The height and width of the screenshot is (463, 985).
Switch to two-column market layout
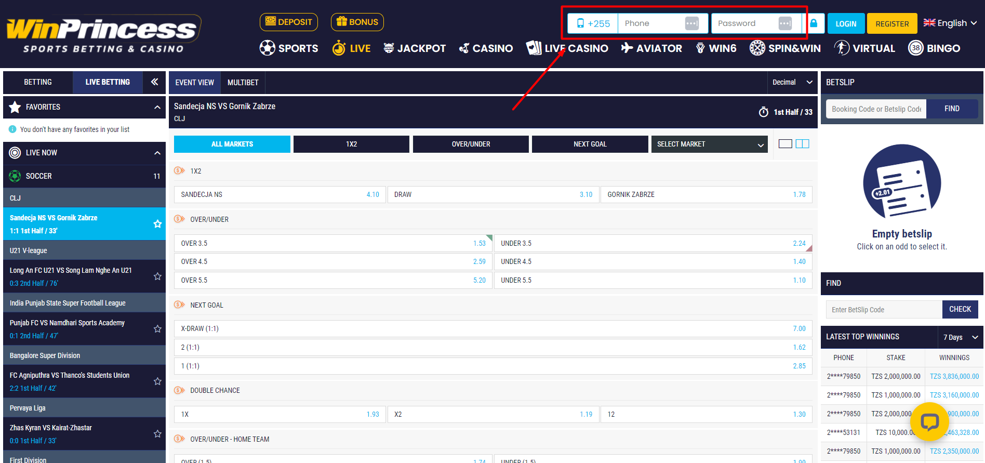803,144
